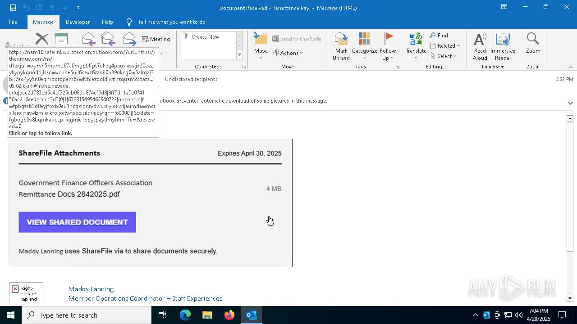Select the Message ribbon tab

click(x=43, y=22)
